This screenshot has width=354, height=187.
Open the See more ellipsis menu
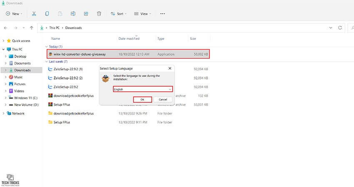(x=162, y=14)
